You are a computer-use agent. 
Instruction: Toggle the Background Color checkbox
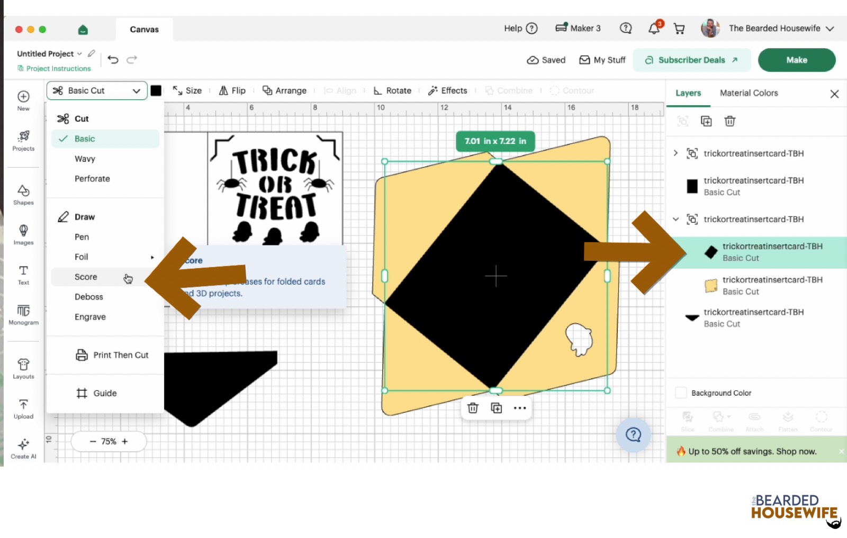tap(681, 393)
